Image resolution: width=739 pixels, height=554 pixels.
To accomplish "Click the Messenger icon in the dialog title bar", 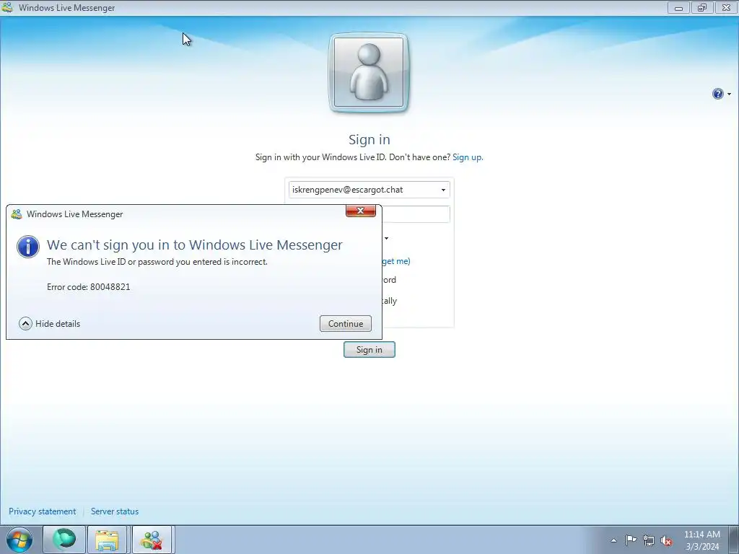I will click(x=17, y=214).
